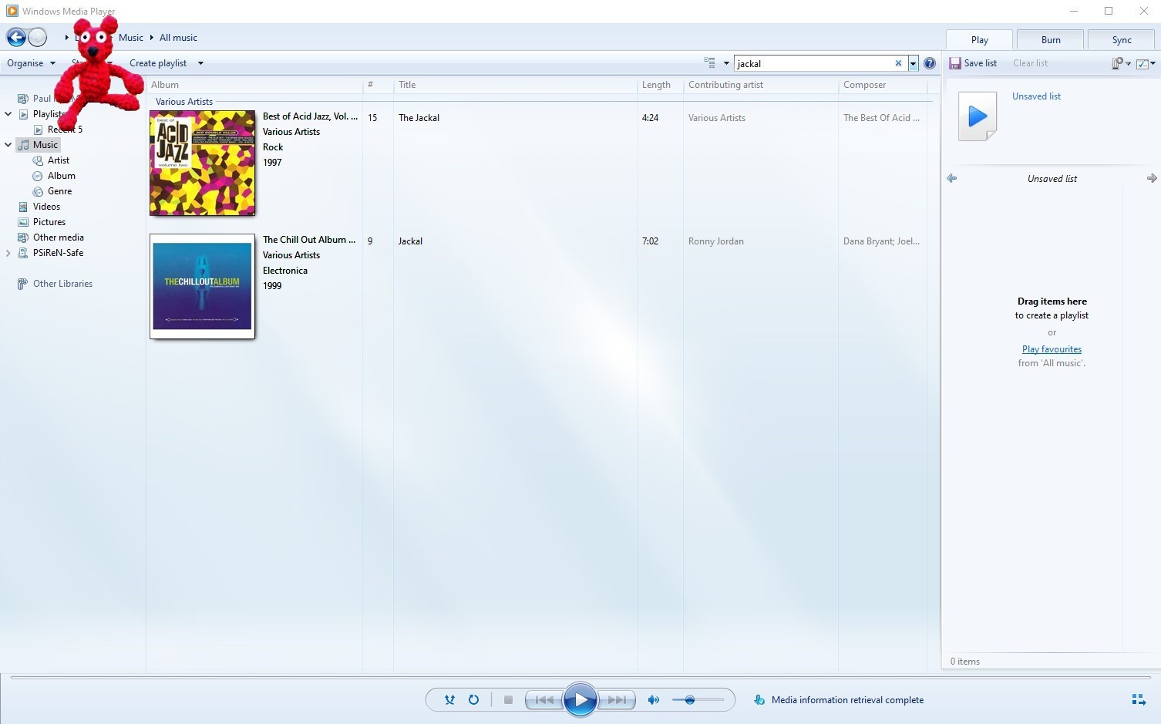Open the Help question mark icon
Screen dimensions: 1161x724
pos(930,63)
